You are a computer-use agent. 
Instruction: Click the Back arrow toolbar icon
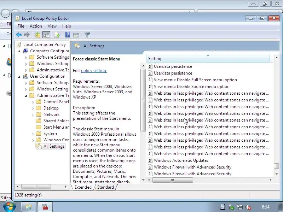point(19,35)
